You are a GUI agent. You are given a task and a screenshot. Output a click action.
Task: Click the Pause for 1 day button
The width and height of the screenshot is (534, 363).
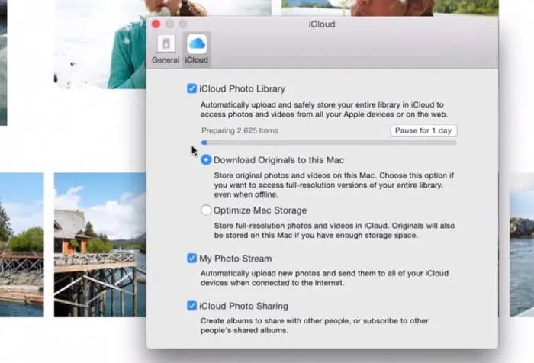[423, 130]
